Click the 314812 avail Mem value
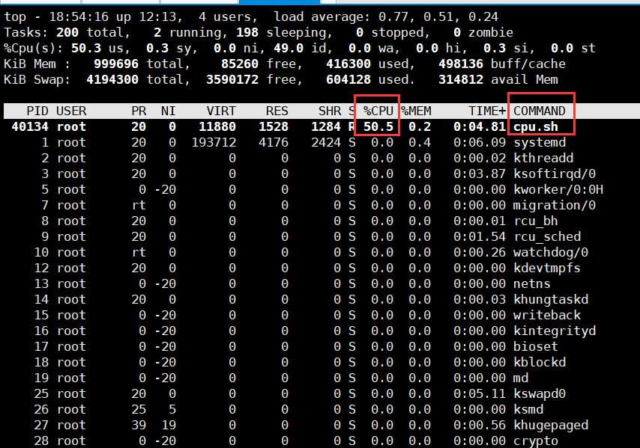The width and height of the screenshot is (640, 448). coord(461,79)
